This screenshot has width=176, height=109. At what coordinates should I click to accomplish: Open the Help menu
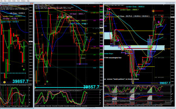28,1
